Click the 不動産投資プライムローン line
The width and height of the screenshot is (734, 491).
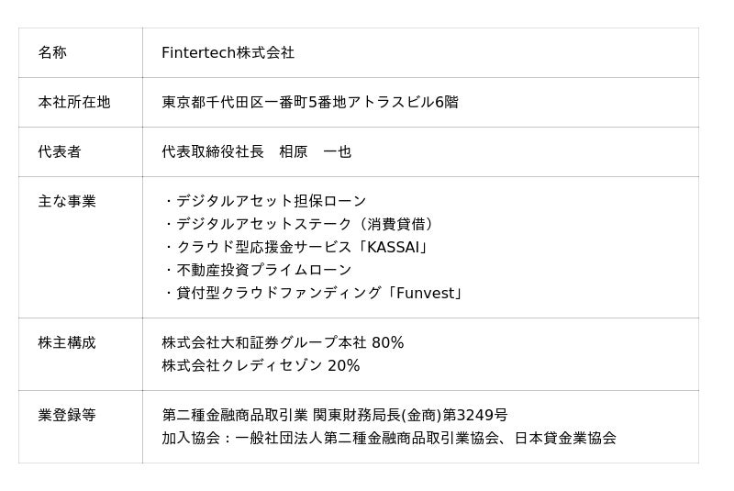pos(259,270)
